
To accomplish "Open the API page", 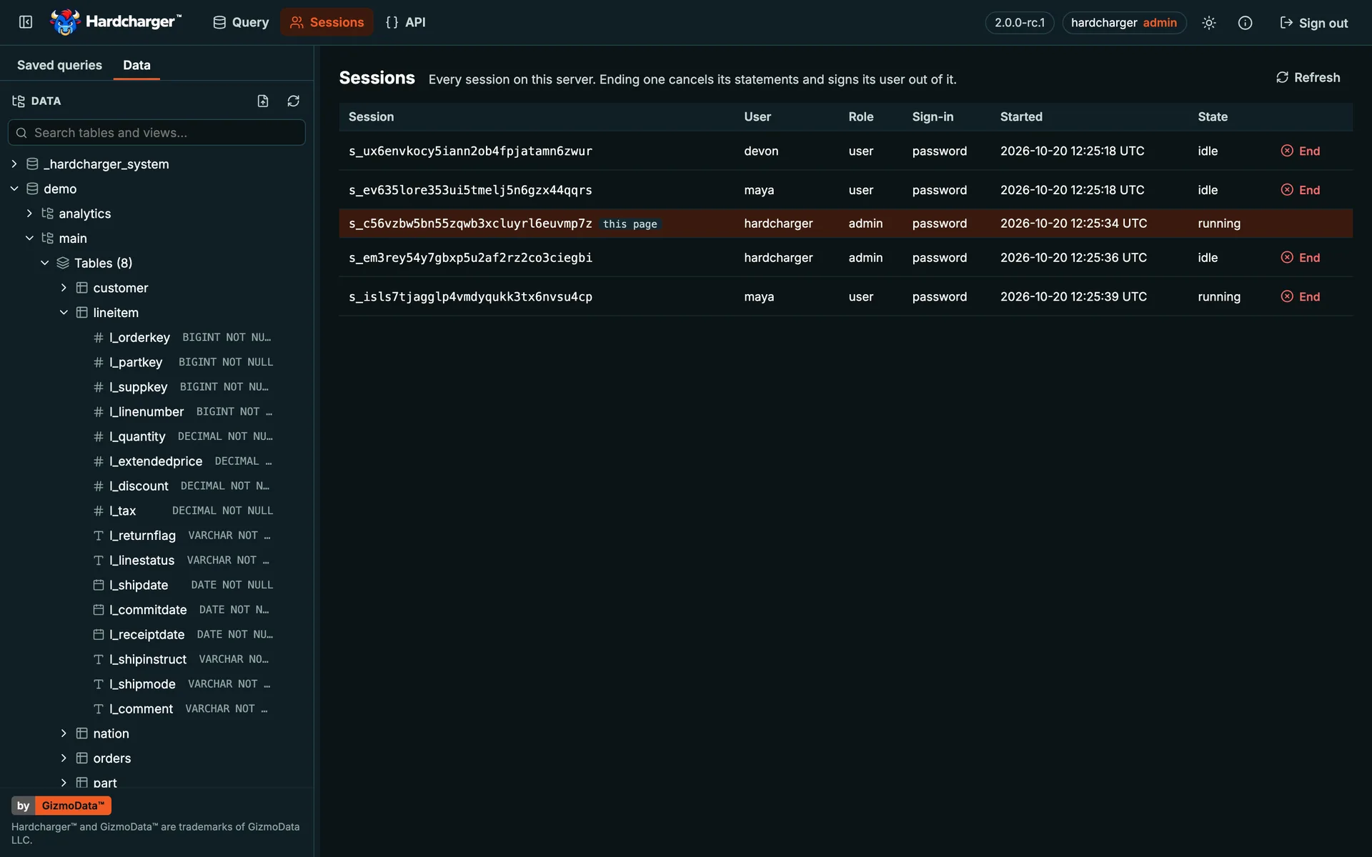I will tap(405, 22).
